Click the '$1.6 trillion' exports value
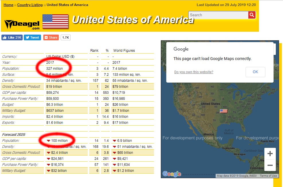Viewport: 283px width, 187px height. (x=54, y=123)
